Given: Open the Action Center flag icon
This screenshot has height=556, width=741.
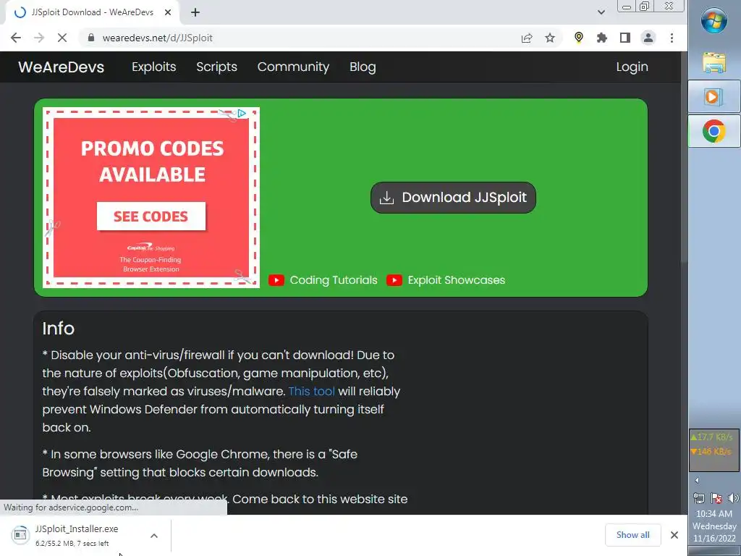Looking at the screenshot, I should click(716, 498).
